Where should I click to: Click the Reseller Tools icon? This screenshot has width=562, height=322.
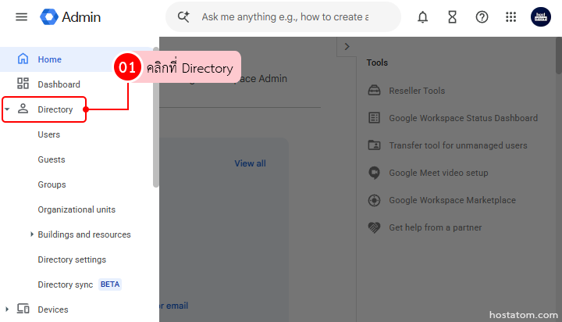tap(374, 90)
